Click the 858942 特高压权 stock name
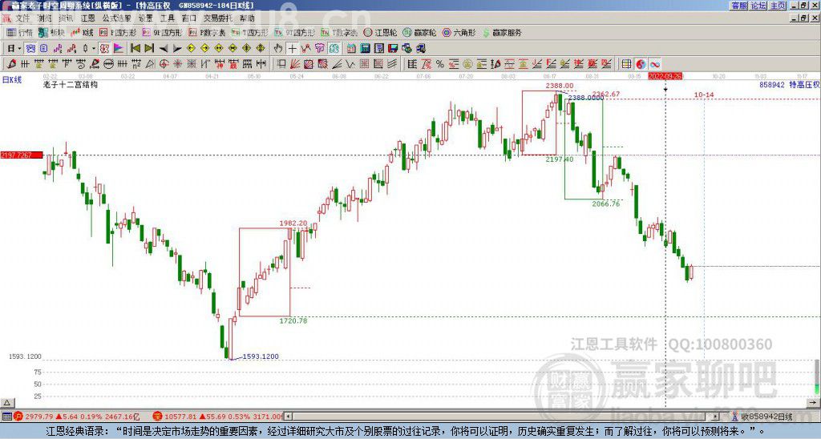 tap(789, 84)
